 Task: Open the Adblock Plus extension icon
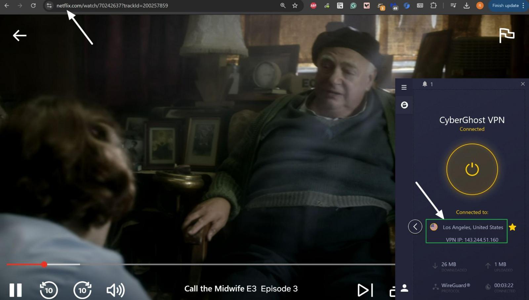[x=313, y=6]
